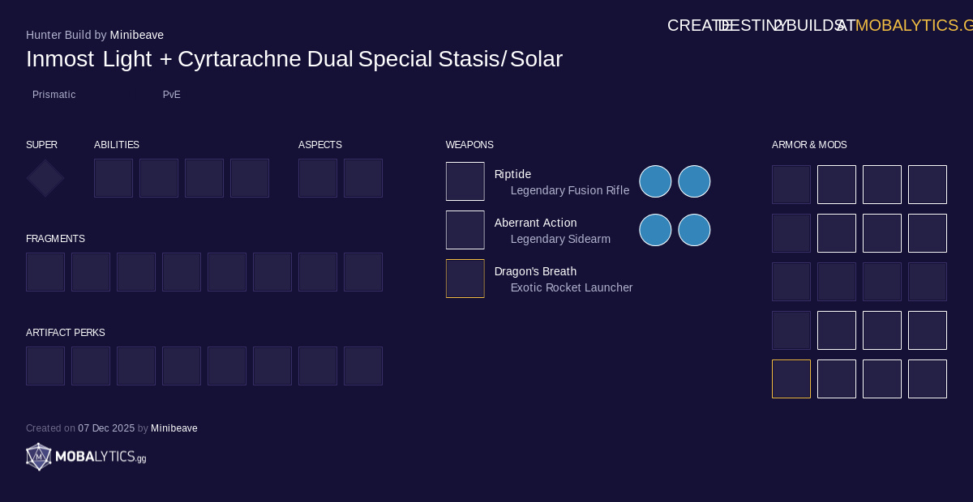This screenshot has width=973, height=502.
Task: Open the second Aspect slot
Action: [x=363, y=178]
